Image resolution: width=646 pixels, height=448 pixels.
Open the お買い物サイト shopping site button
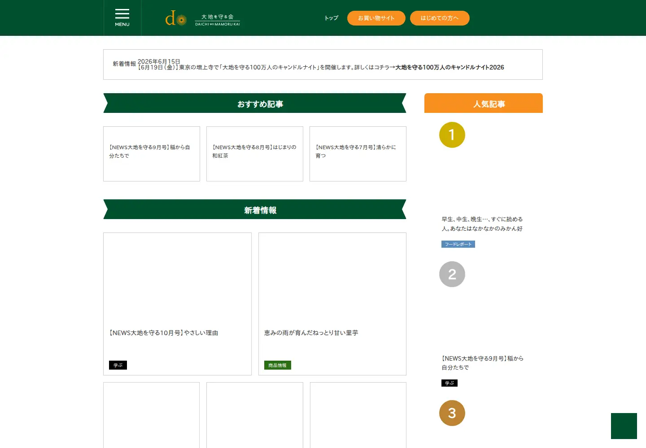click(x=376, y=18)
